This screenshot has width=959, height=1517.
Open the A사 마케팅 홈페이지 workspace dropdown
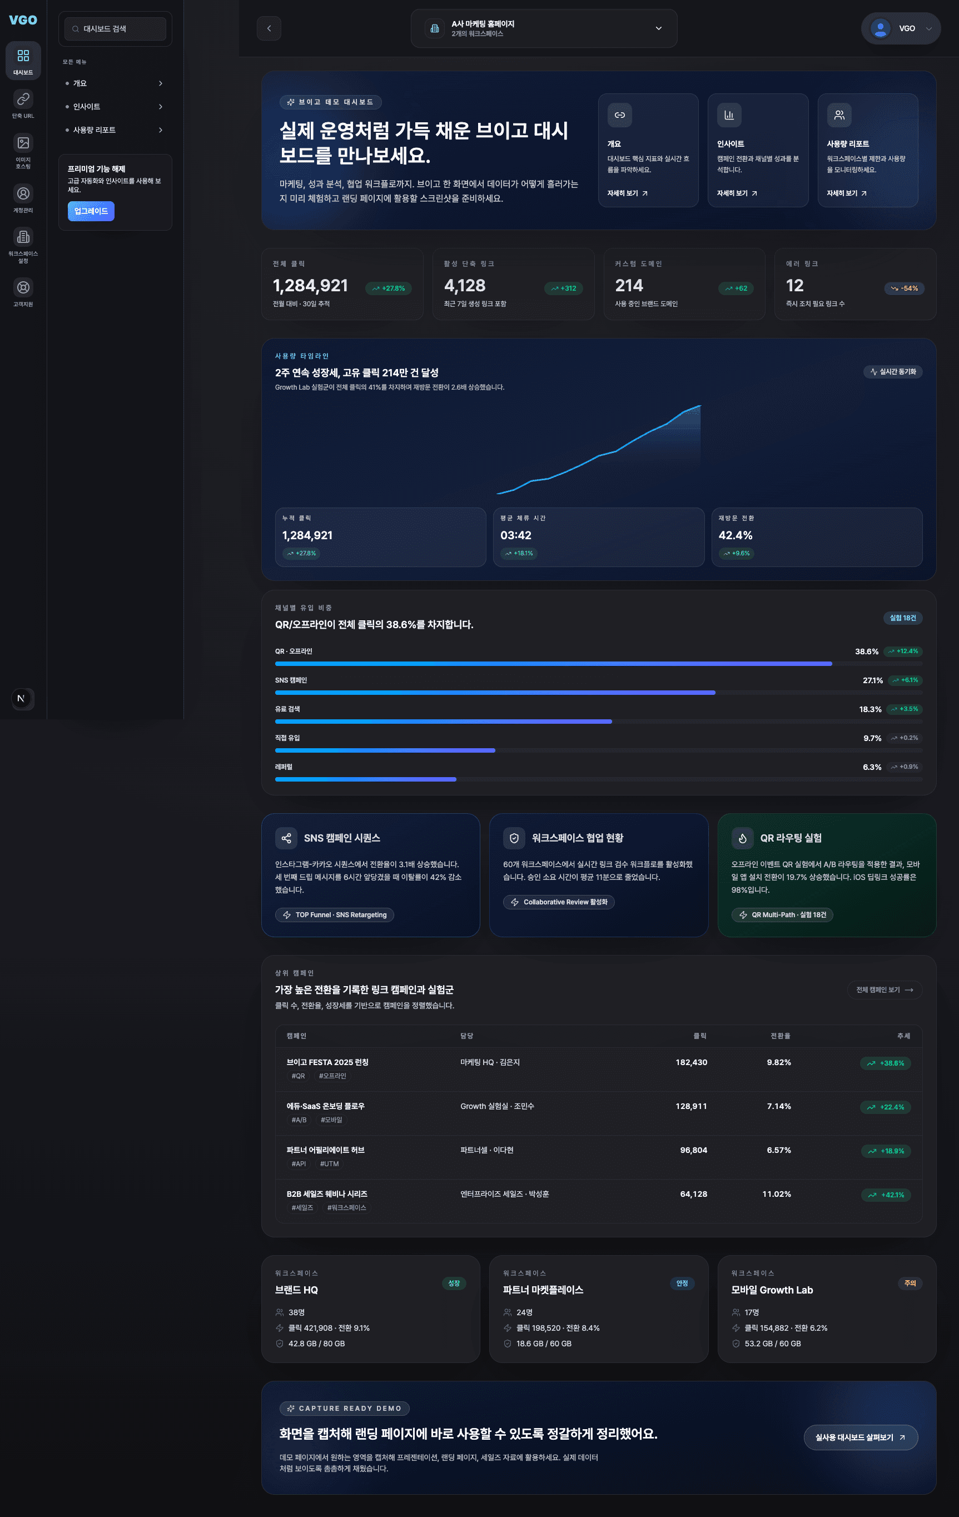coord(544,28)
